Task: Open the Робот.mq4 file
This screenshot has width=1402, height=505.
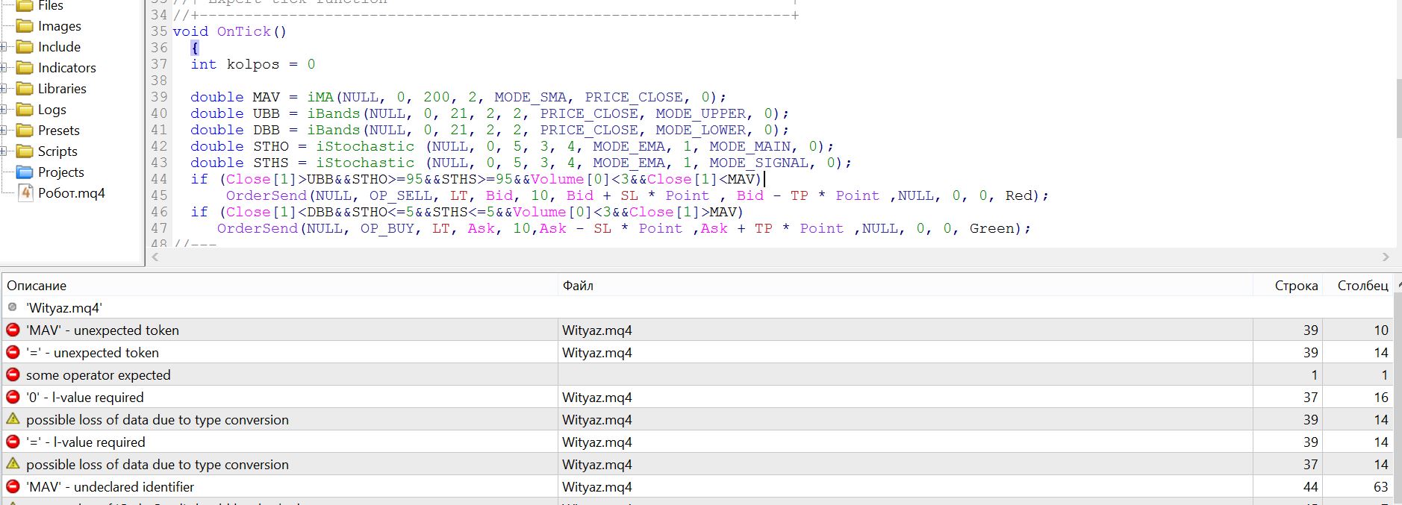Action: click(71, 193)
